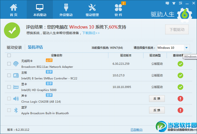Viewport: 197px width, 134px height.
Task: Minimize the 驱动人生 window
Action: tap(187, 4)
